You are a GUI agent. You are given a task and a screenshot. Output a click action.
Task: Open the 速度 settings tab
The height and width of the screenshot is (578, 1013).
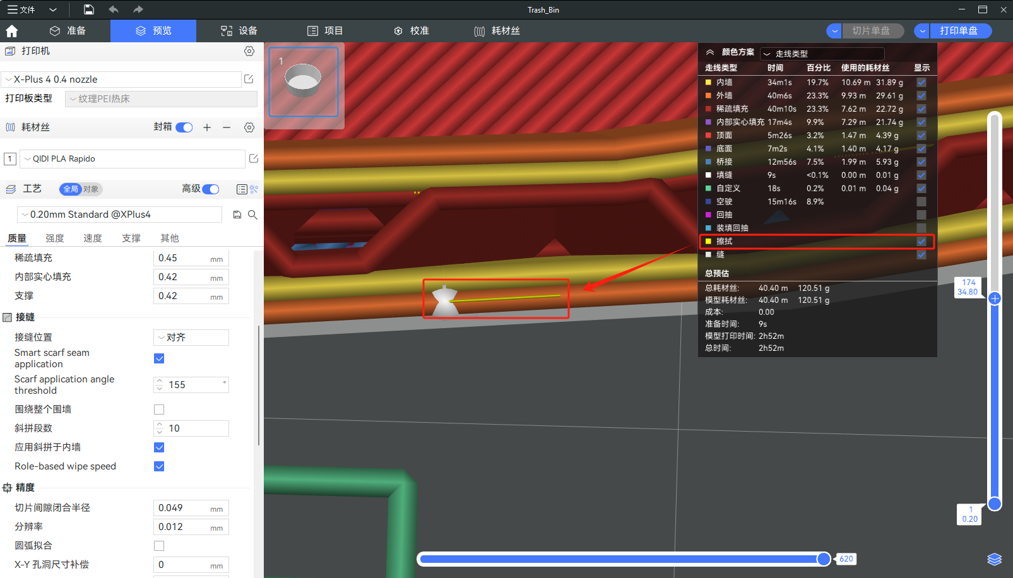(93, 238)
